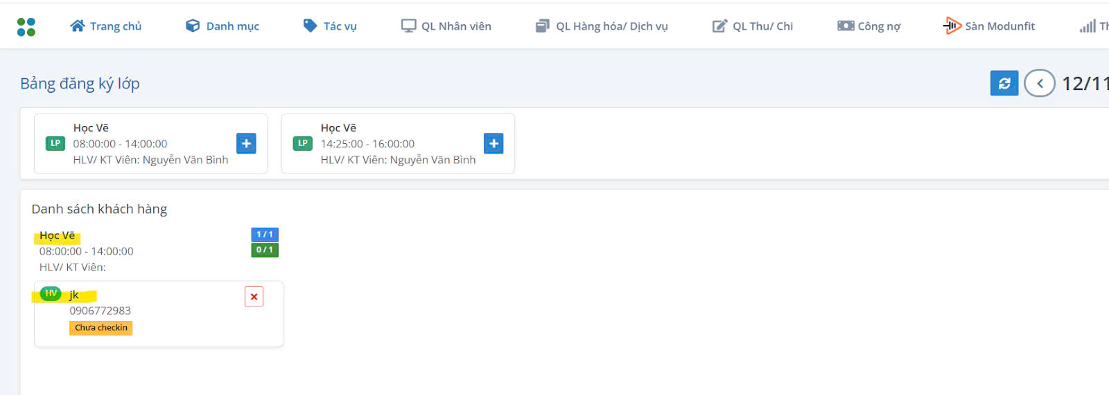Click the Chưa checkin status label
1109x395 pixels.
click(x=101, y=328)
